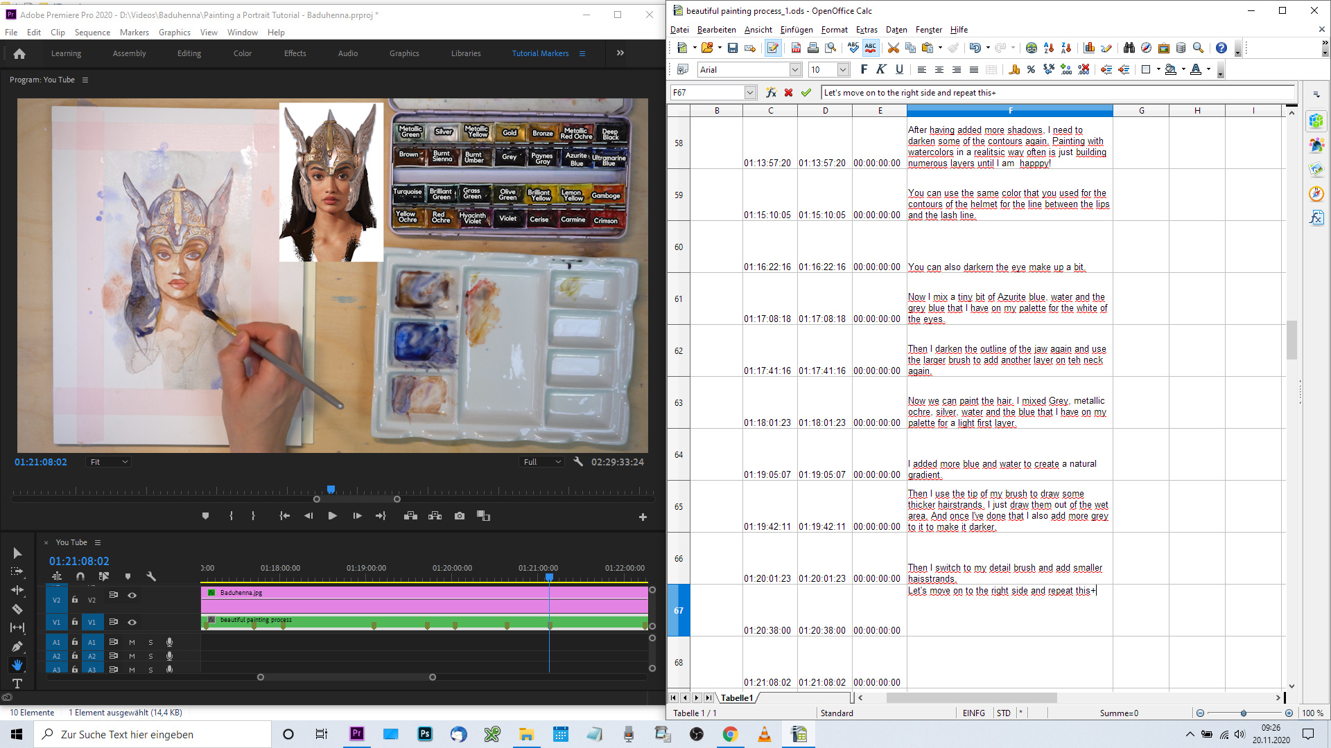Go to Premiere Pro Home screen

point(19,53)
